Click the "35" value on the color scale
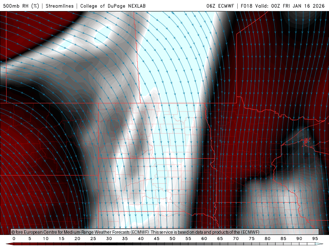Screen dimensions: 329x246 coord(125,239)
